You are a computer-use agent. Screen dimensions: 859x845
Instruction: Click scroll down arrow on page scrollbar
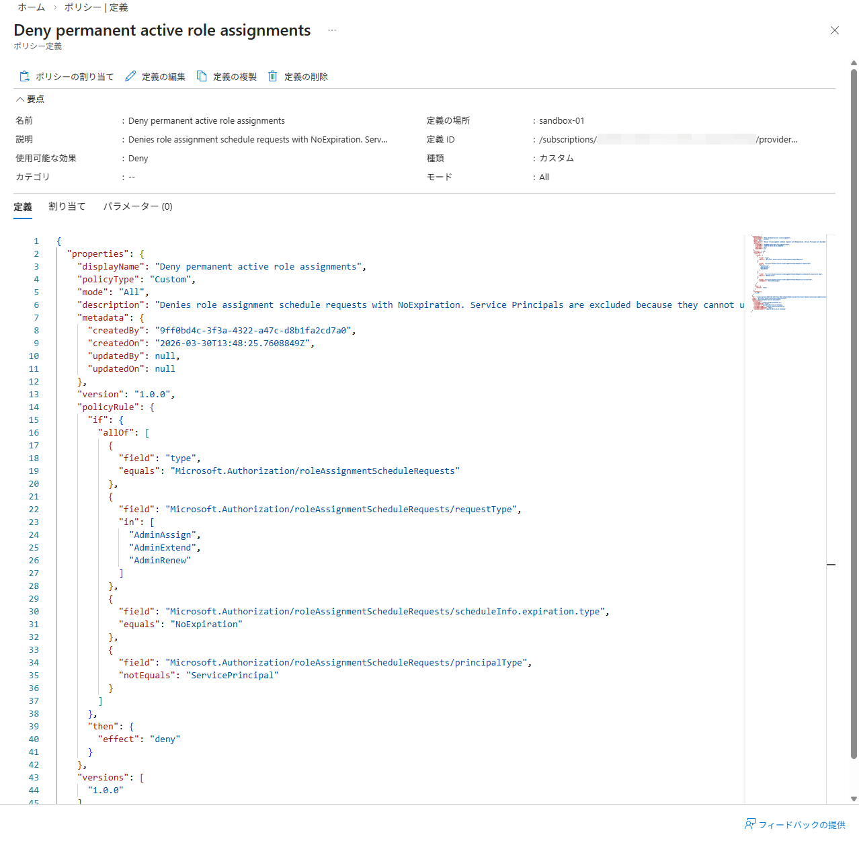(854, 799)
